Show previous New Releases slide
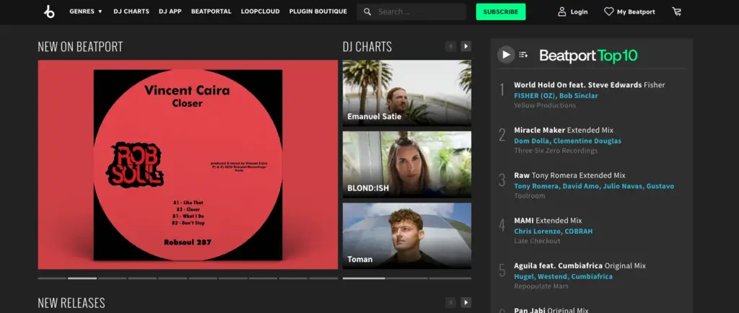The height and width of the screenshot is (313, 739). click(x=450, y=302)
